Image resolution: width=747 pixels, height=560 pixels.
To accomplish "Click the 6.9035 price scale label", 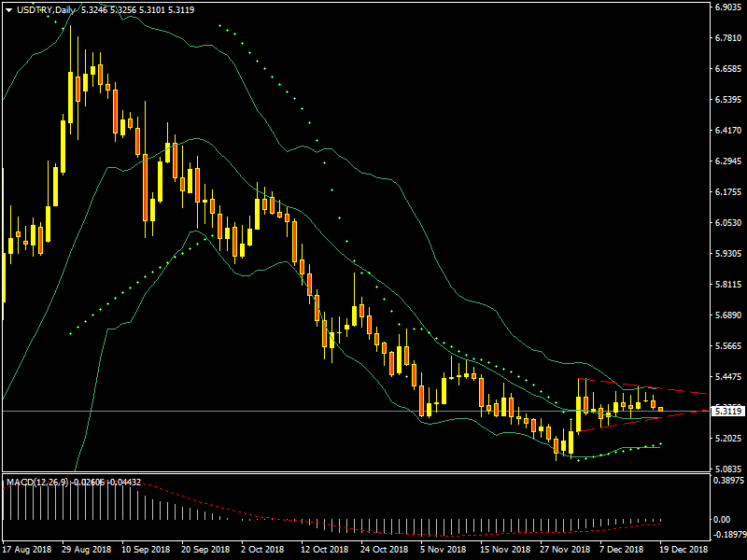I will 727,7.
